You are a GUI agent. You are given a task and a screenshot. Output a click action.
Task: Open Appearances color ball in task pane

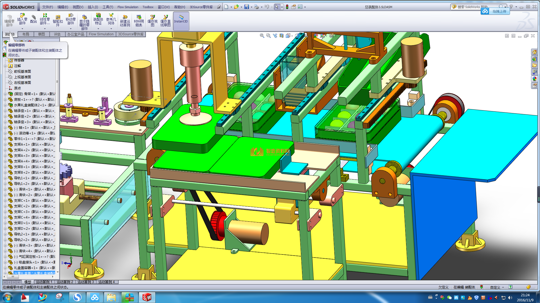point(534,79)
